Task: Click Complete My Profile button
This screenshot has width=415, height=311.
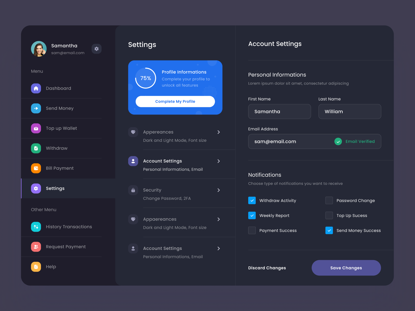Action: click(x=175, y=102)
